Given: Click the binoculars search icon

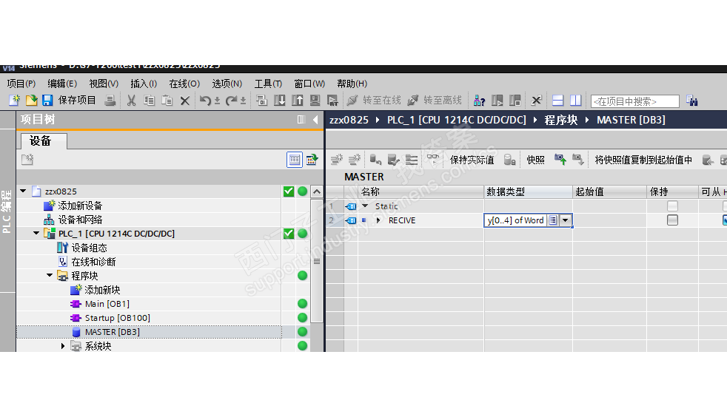Looking at the screenshot, I should (692, 101).
